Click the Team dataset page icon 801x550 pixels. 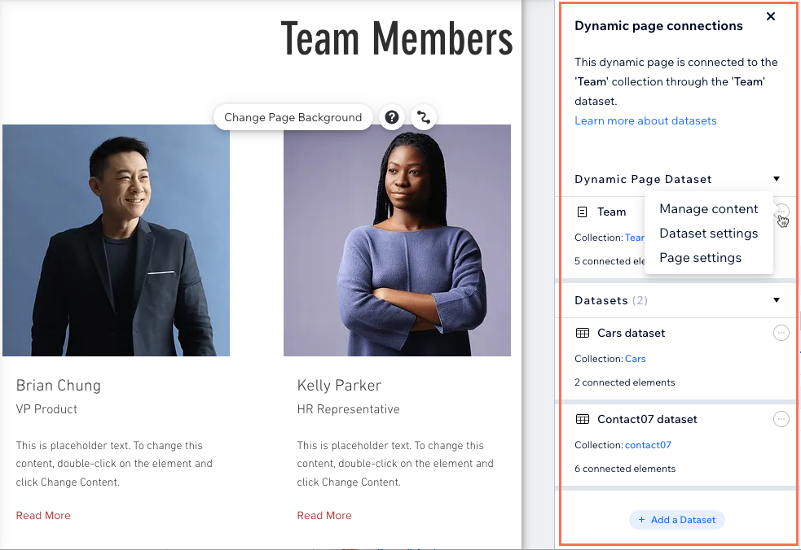tap(583, 212)
